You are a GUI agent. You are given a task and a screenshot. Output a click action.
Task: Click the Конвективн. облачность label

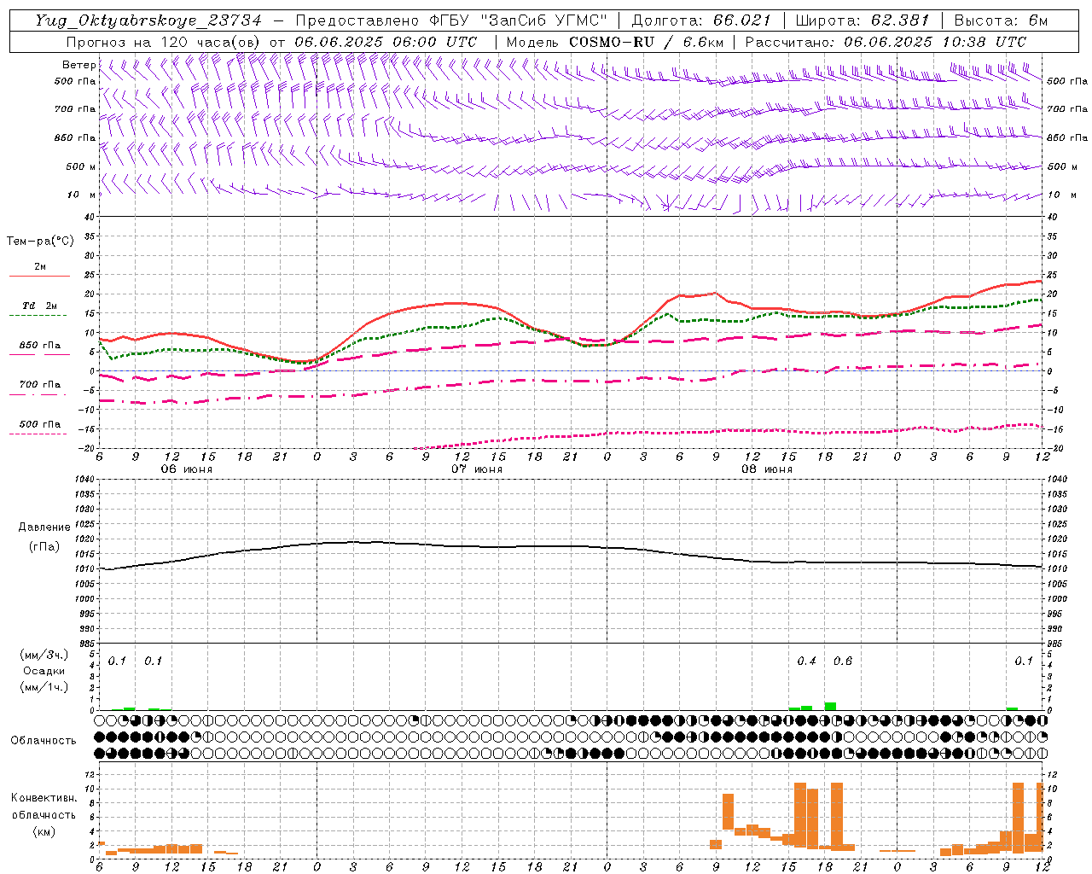pyautogui.click(x=44, y=807)
